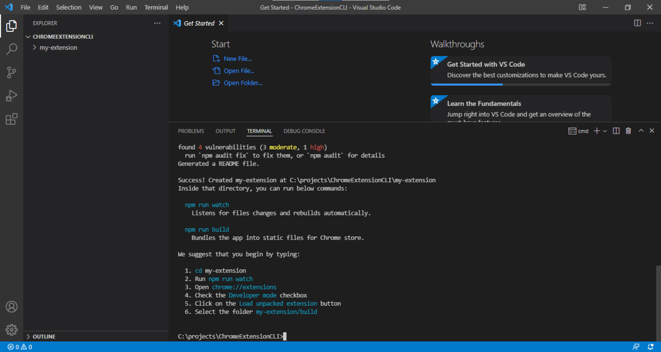Select the Get Started editor tab
661x352 pixels.
[199, 23]
